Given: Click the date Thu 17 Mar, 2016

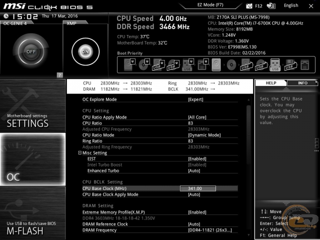Looking at the screenshot, I should coord(60,16).
